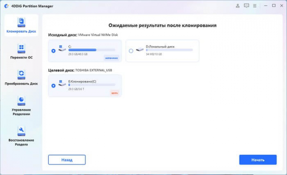Select the C: source partition radio button

54,51
